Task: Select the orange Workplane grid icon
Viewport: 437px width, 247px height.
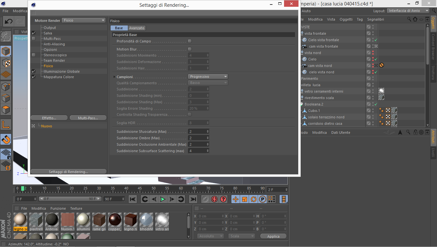Action: click(6, 75)
